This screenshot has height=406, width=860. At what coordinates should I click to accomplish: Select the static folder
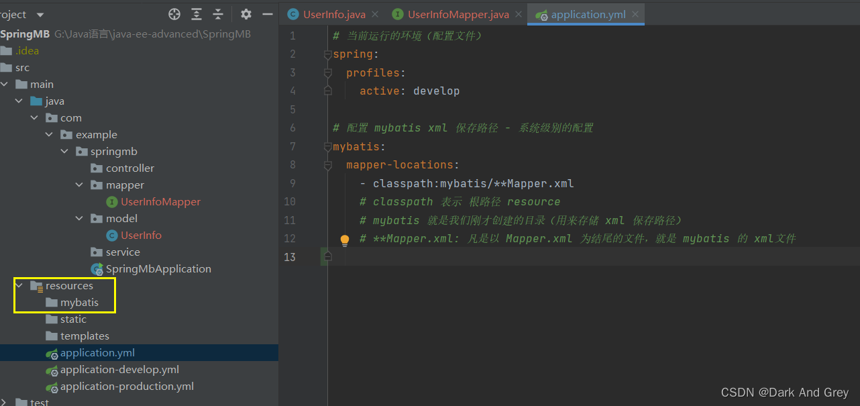click(73, 319)
